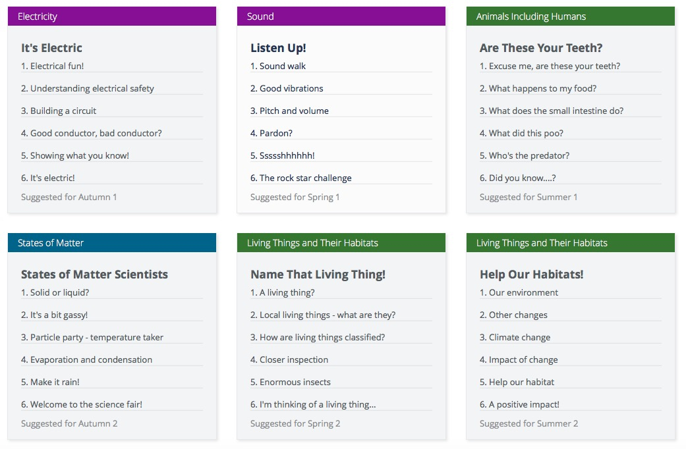Image resolution: width=686 pixels, height=449 pixels.
Task: Select 'What happens to my food?' lesson
Action: pyautogui.click(x=538, y=88)
